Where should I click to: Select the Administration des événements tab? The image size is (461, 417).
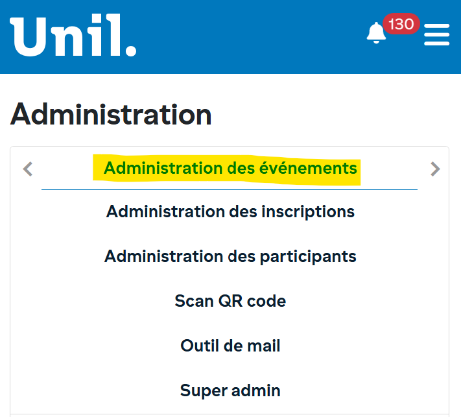(230, 169)
